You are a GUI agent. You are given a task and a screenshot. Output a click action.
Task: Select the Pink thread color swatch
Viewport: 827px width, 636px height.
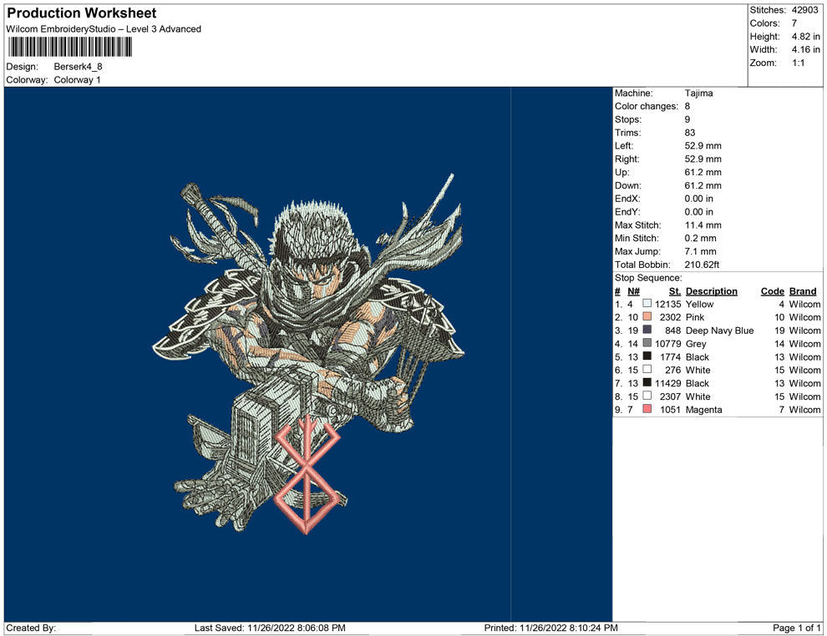(x=647, y=318)
